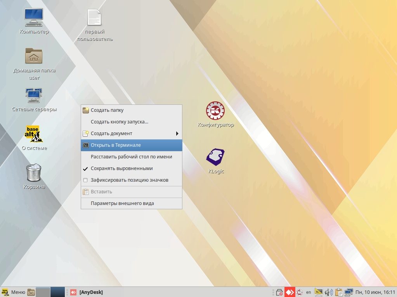
Task: Click Создать кнопку запуска... entry
Action: [119, 122]
